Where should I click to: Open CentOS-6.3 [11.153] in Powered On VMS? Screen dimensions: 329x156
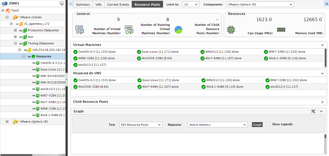coord(97,80)
